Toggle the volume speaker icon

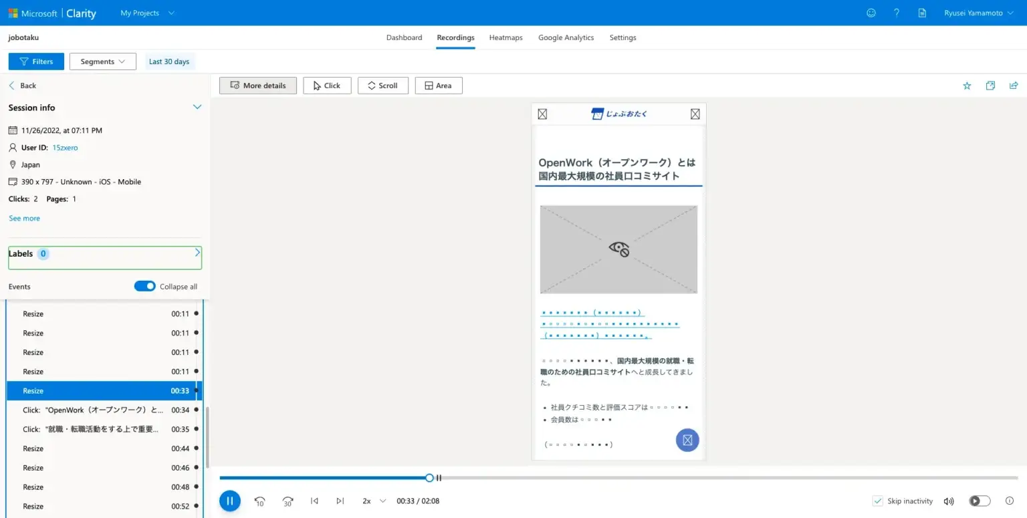tap(948, 501)
